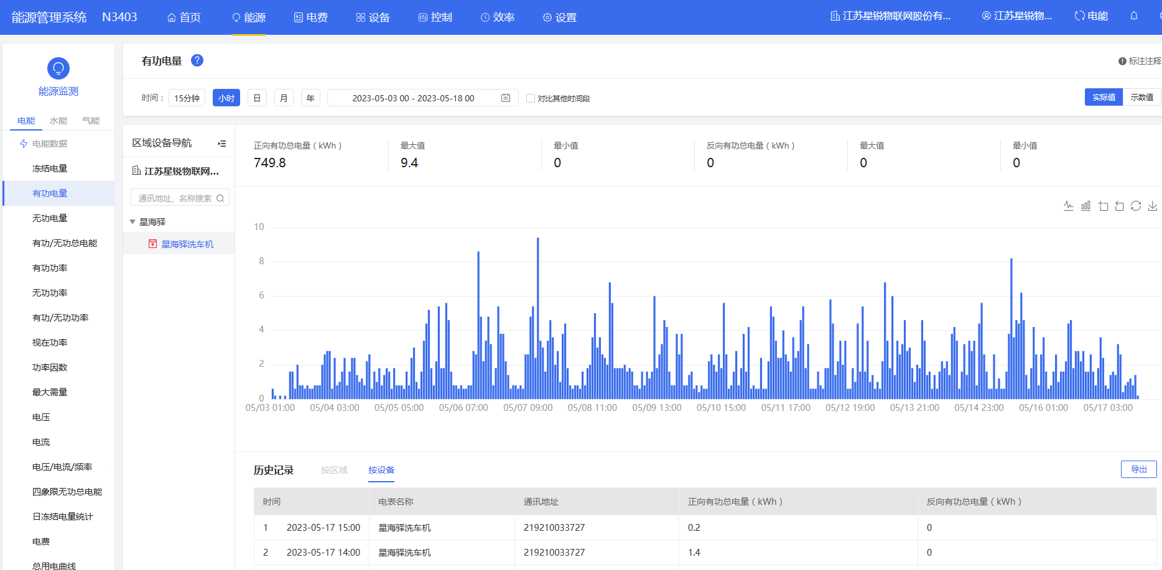This screenshot has height=570, width=1162.
Task: Click the 设备 grid icon in top nav
Action: tap(361, 17)
